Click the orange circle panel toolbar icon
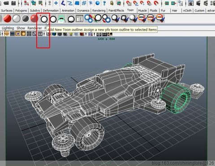 click(23, 34)
